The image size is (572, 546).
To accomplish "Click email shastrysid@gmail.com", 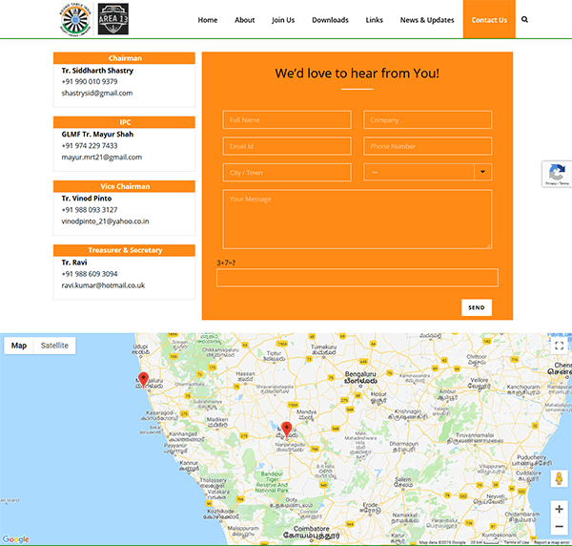I will click(x=97, y=94).
